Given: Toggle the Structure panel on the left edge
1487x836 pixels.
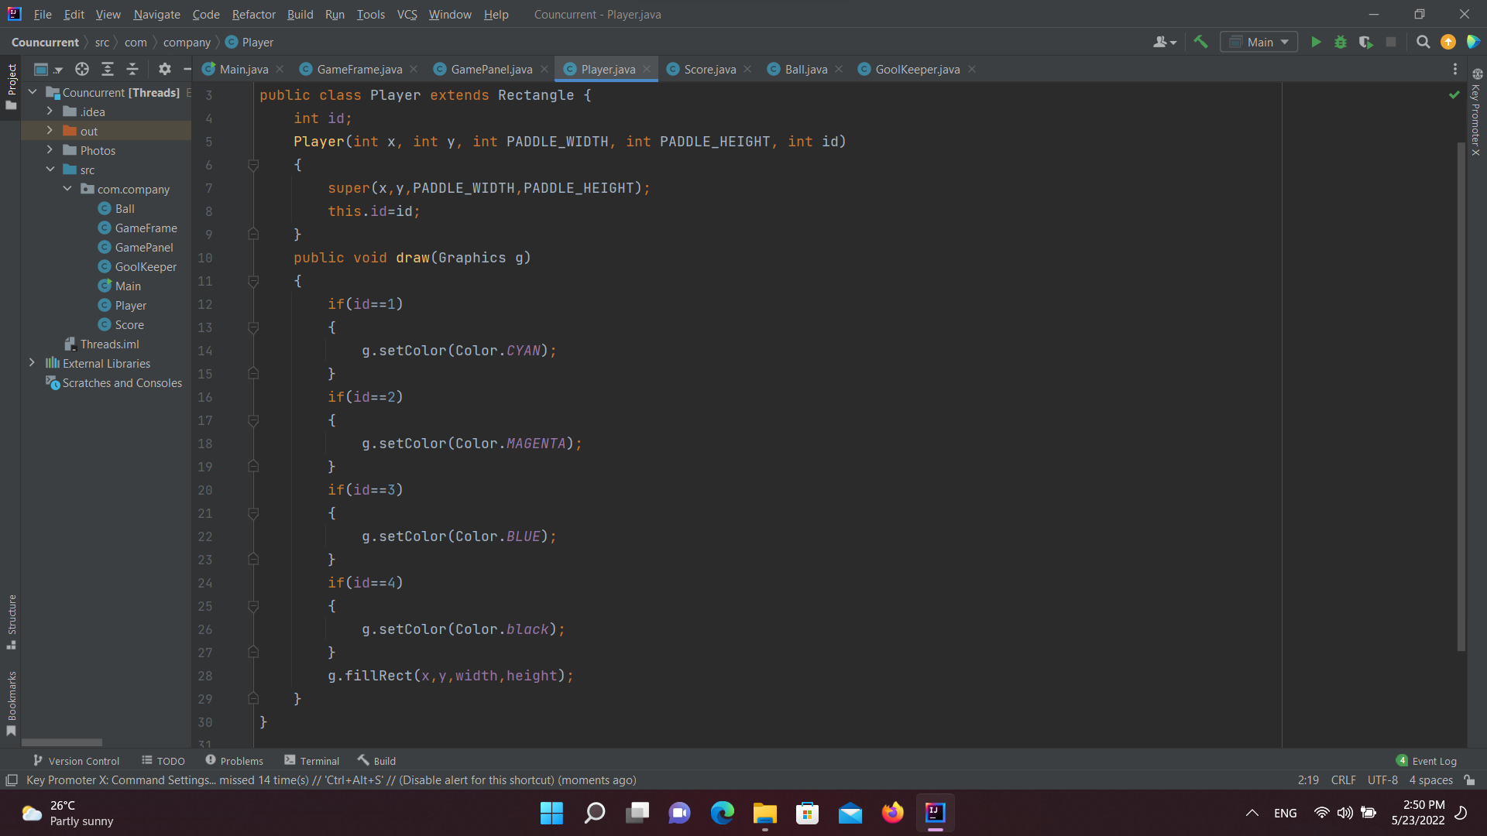Looking at the screenshot, I should [x=12, y=619].
